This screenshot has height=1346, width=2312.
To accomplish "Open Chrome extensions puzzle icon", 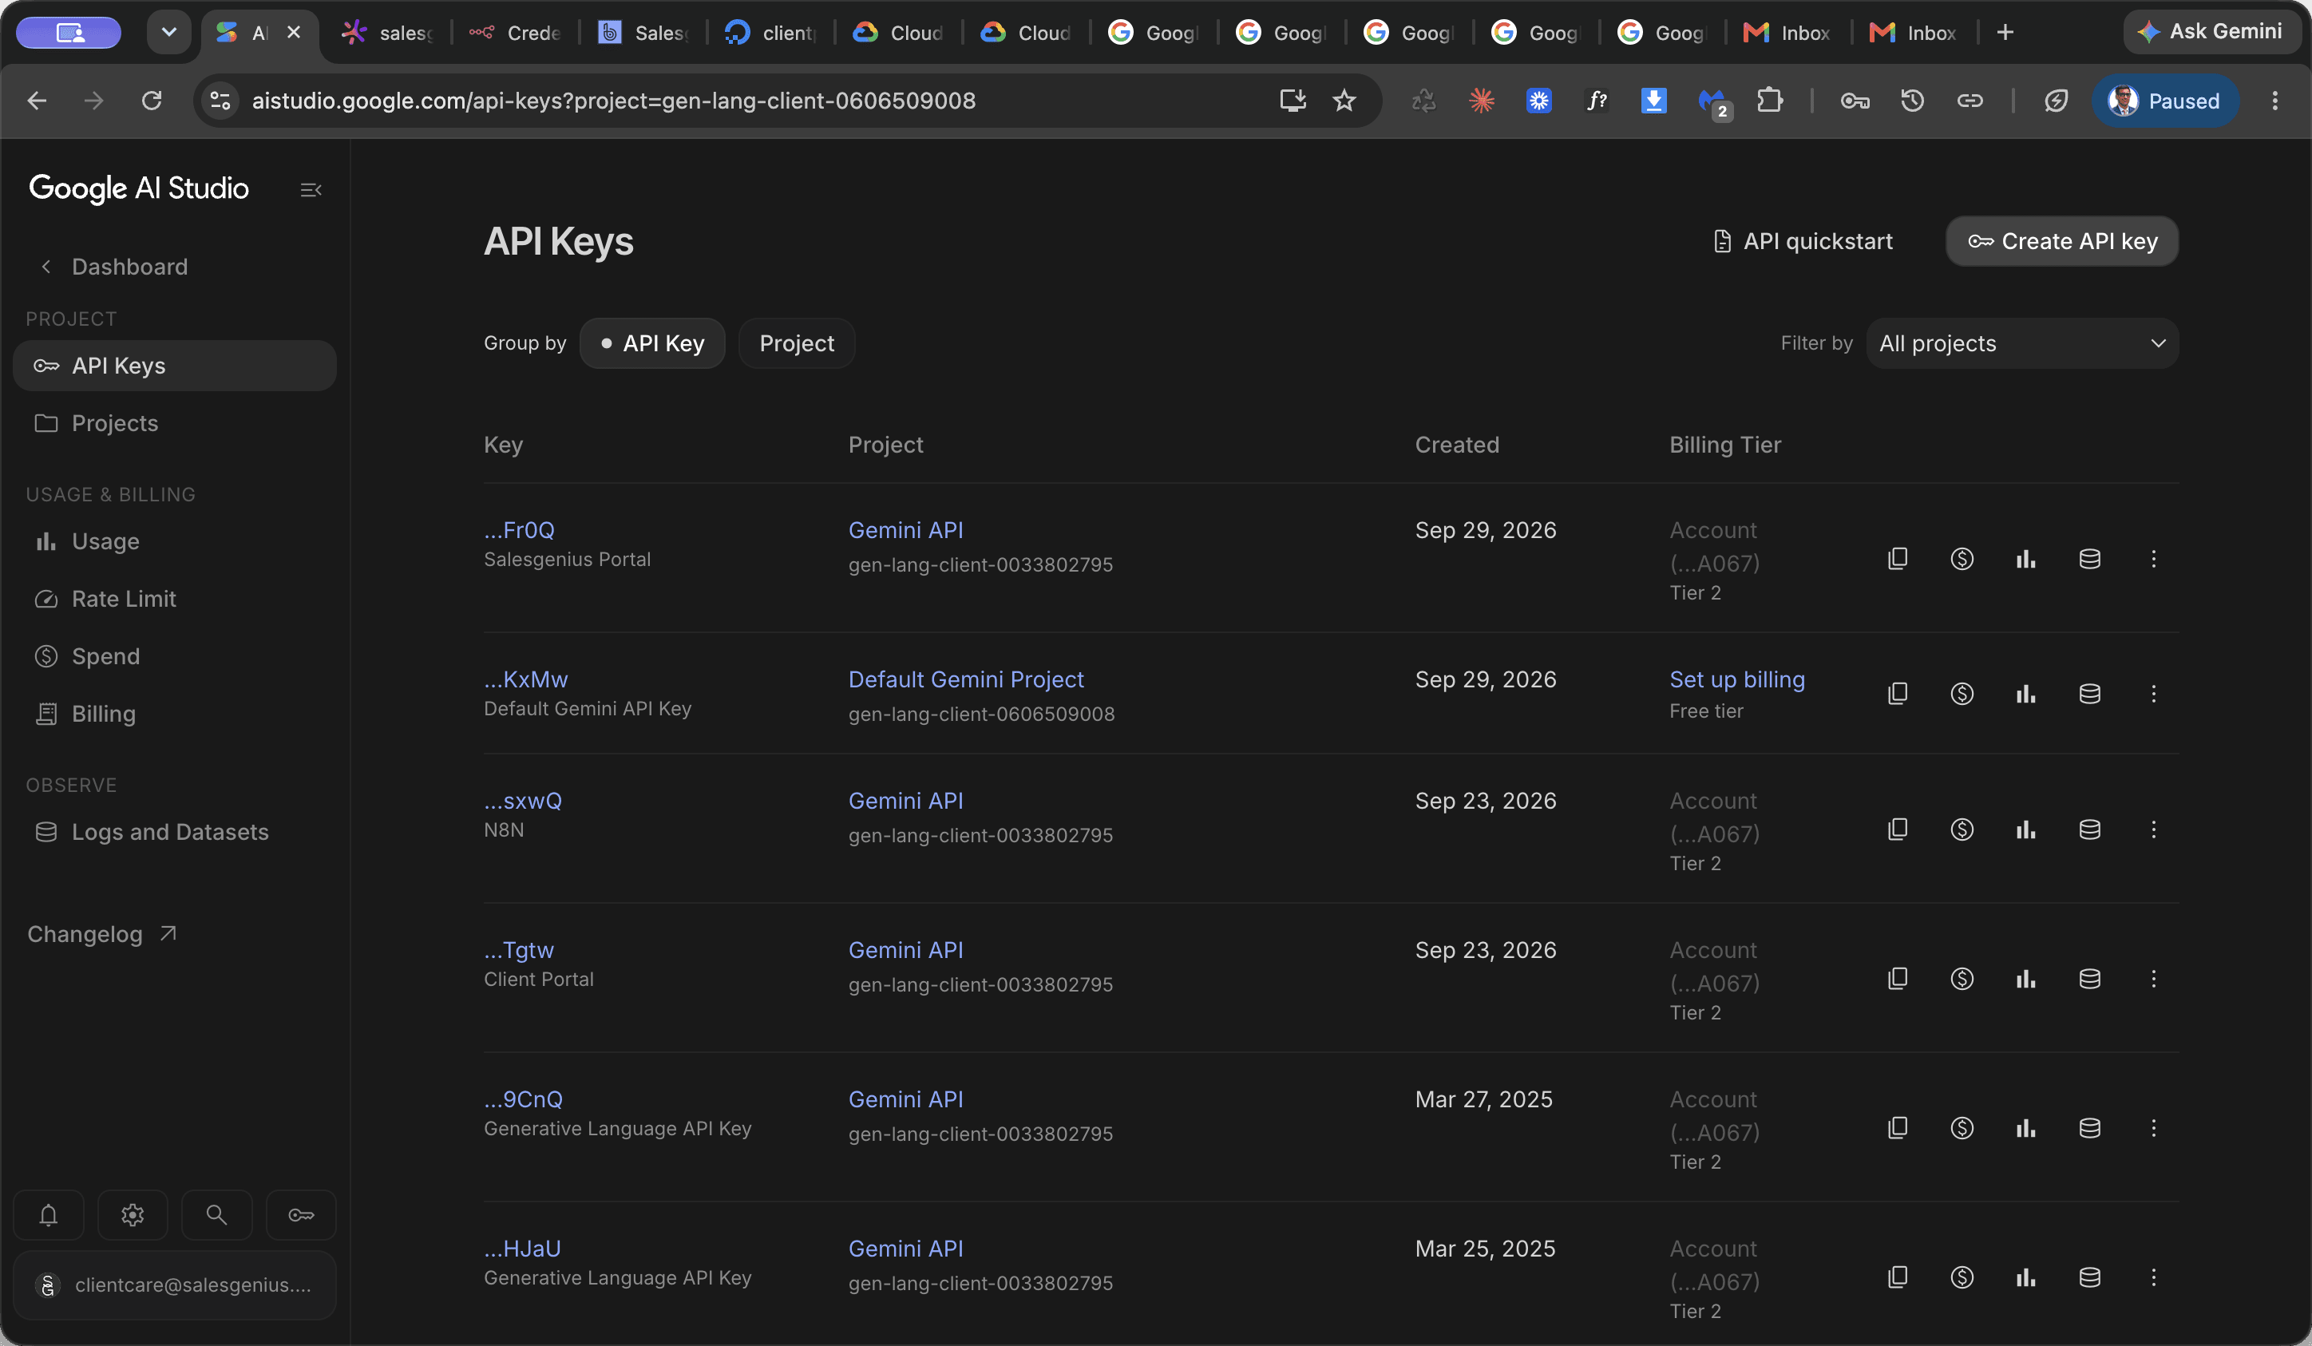I will coord(1770,100).
